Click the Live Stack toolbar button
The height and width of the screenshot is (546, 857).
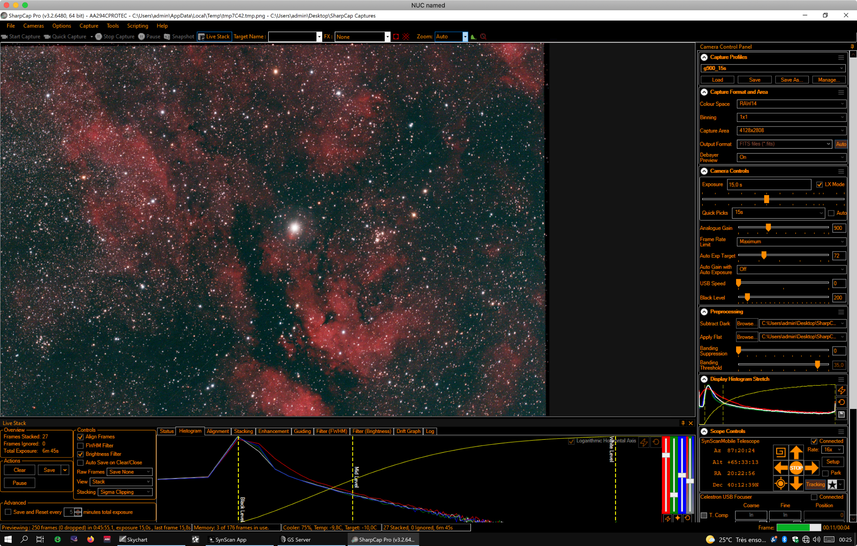pyautogui.click(x=214, y=36)
